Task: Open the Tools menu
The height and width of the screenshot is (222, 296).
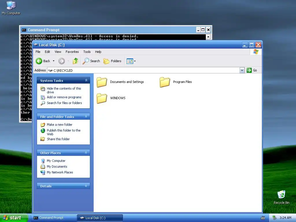Action: tap(87, 52)
